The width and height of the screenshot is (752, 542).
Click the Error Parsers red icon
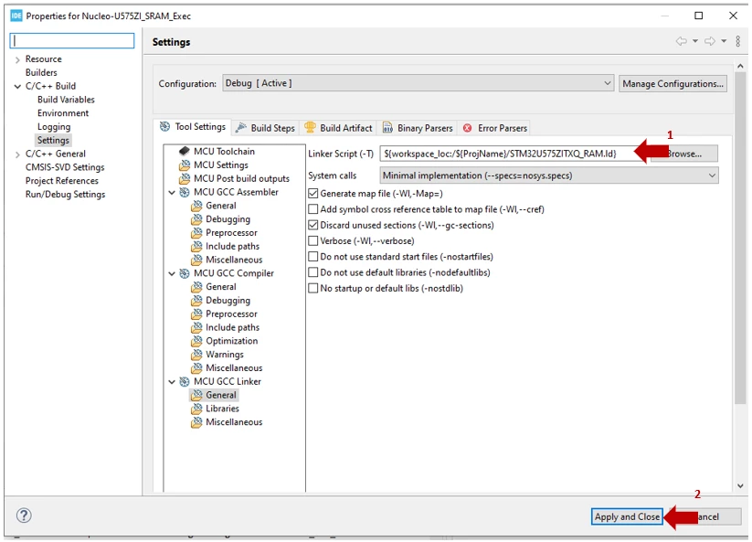coord(467,128)
